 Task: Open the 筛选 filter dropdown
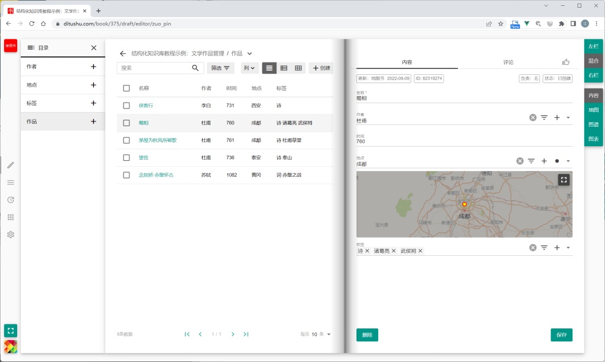(x=220, y=68)
